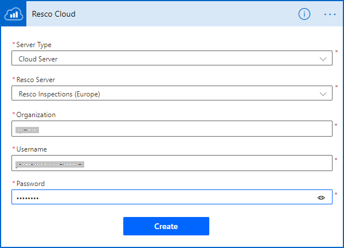This screenshot has width=344, height=248.
Task: Place the cursor in the Password field
Action: (x=161, y=197)
